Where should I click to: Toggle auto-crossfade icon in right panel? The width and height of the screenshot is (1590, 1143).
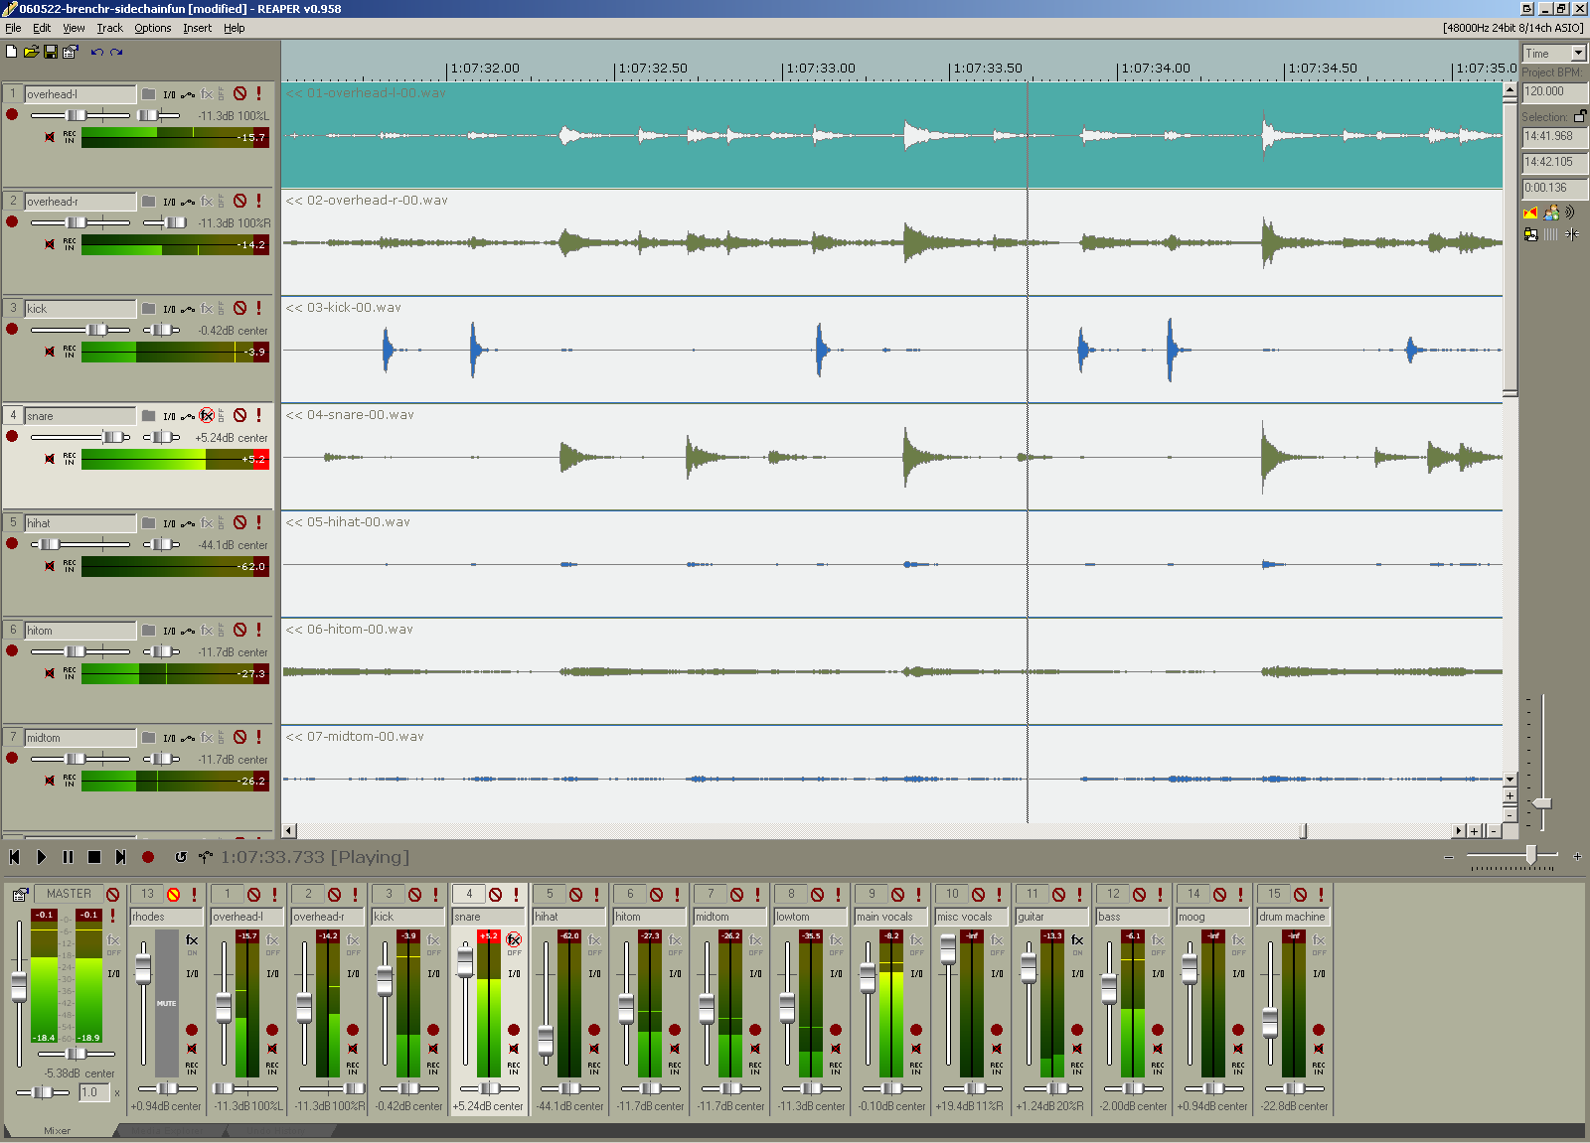click(1530, 213)
